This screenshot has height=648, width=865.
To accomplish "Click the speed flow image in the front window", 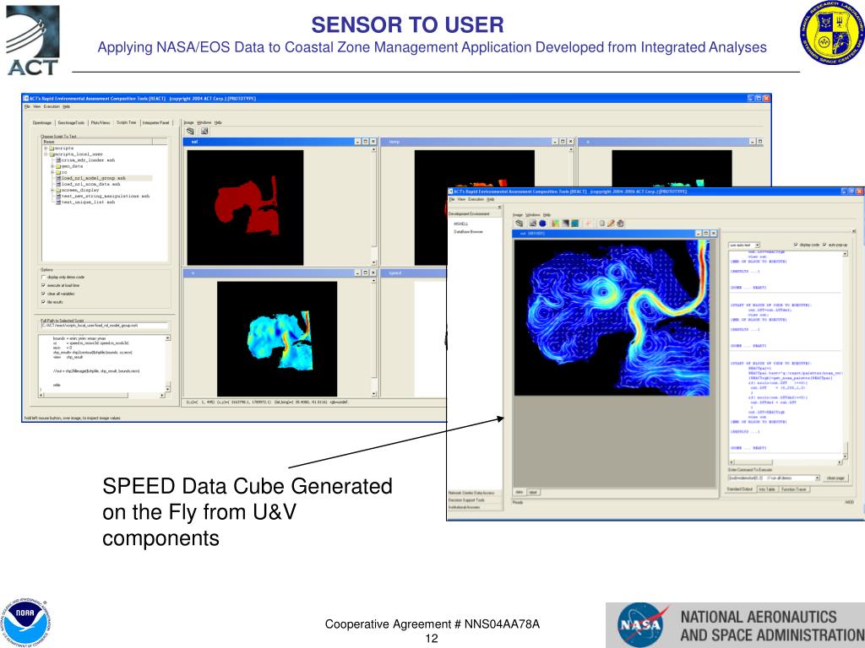I will click(612, 317).
